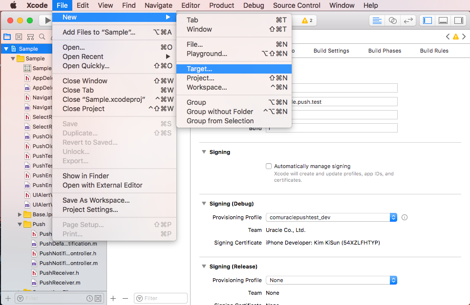Select PushDefa...tification.m file
The image size is (470, 305).
(x=68, y=244)
